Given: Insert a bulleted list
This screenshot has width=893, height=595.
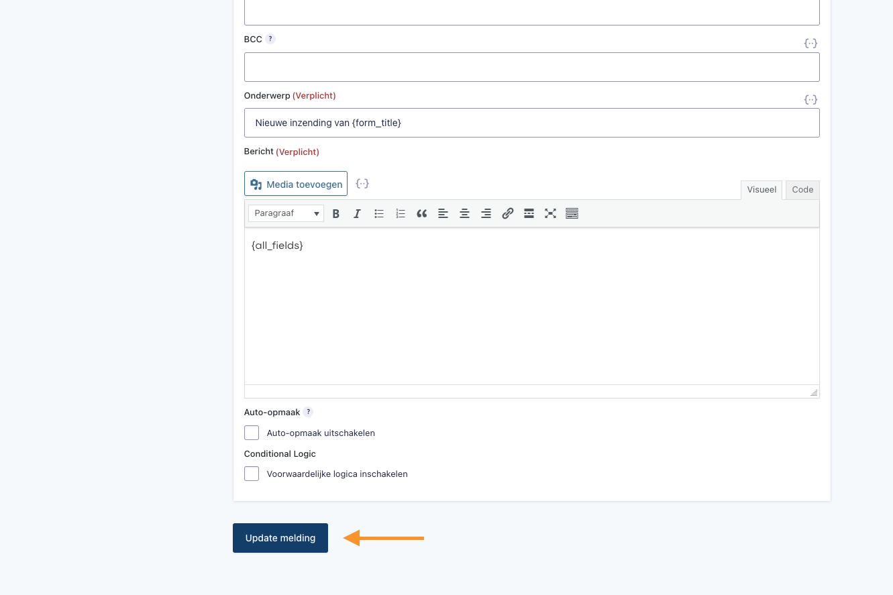Looking at the screenshot, I should click(x=379, y=213).
